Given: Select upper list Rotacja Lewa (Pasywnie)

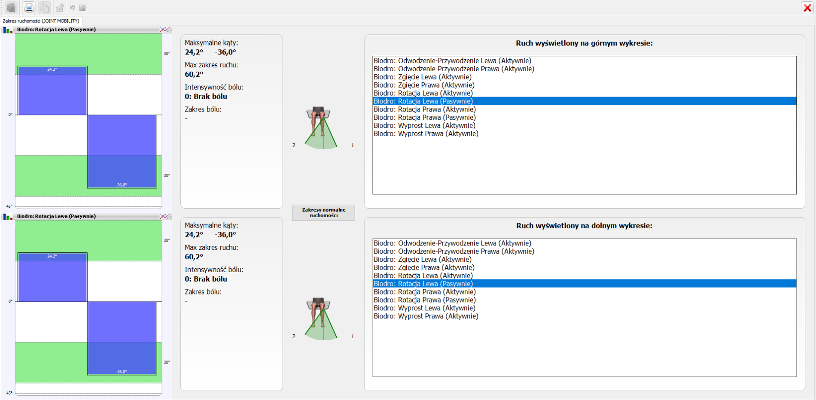Looking at the screenshot, I should pos(585,101).
